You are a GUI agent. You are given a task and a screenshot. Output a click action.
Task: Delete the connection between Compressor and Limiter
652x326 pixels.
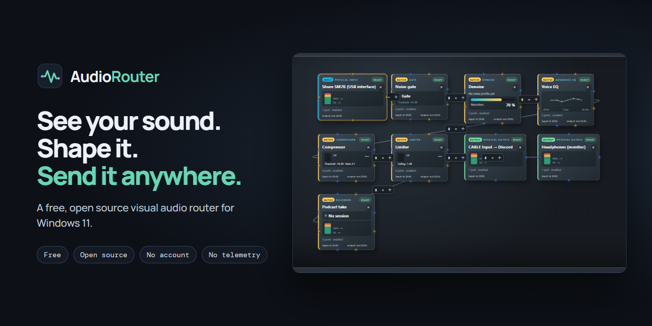[383, 158]
